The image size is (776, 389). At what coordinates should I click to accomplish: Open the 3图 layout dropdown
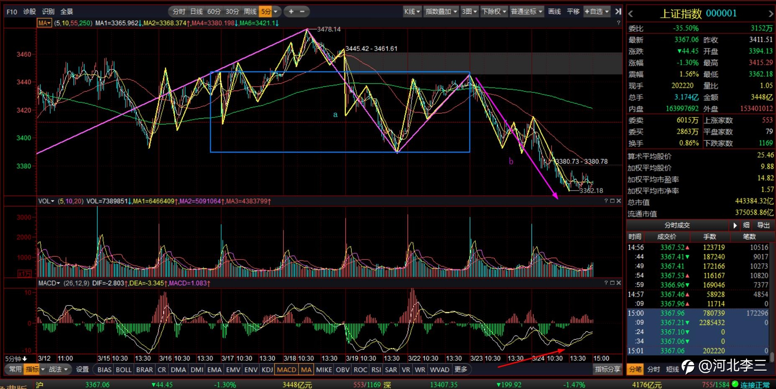click(x=469, y=12)
